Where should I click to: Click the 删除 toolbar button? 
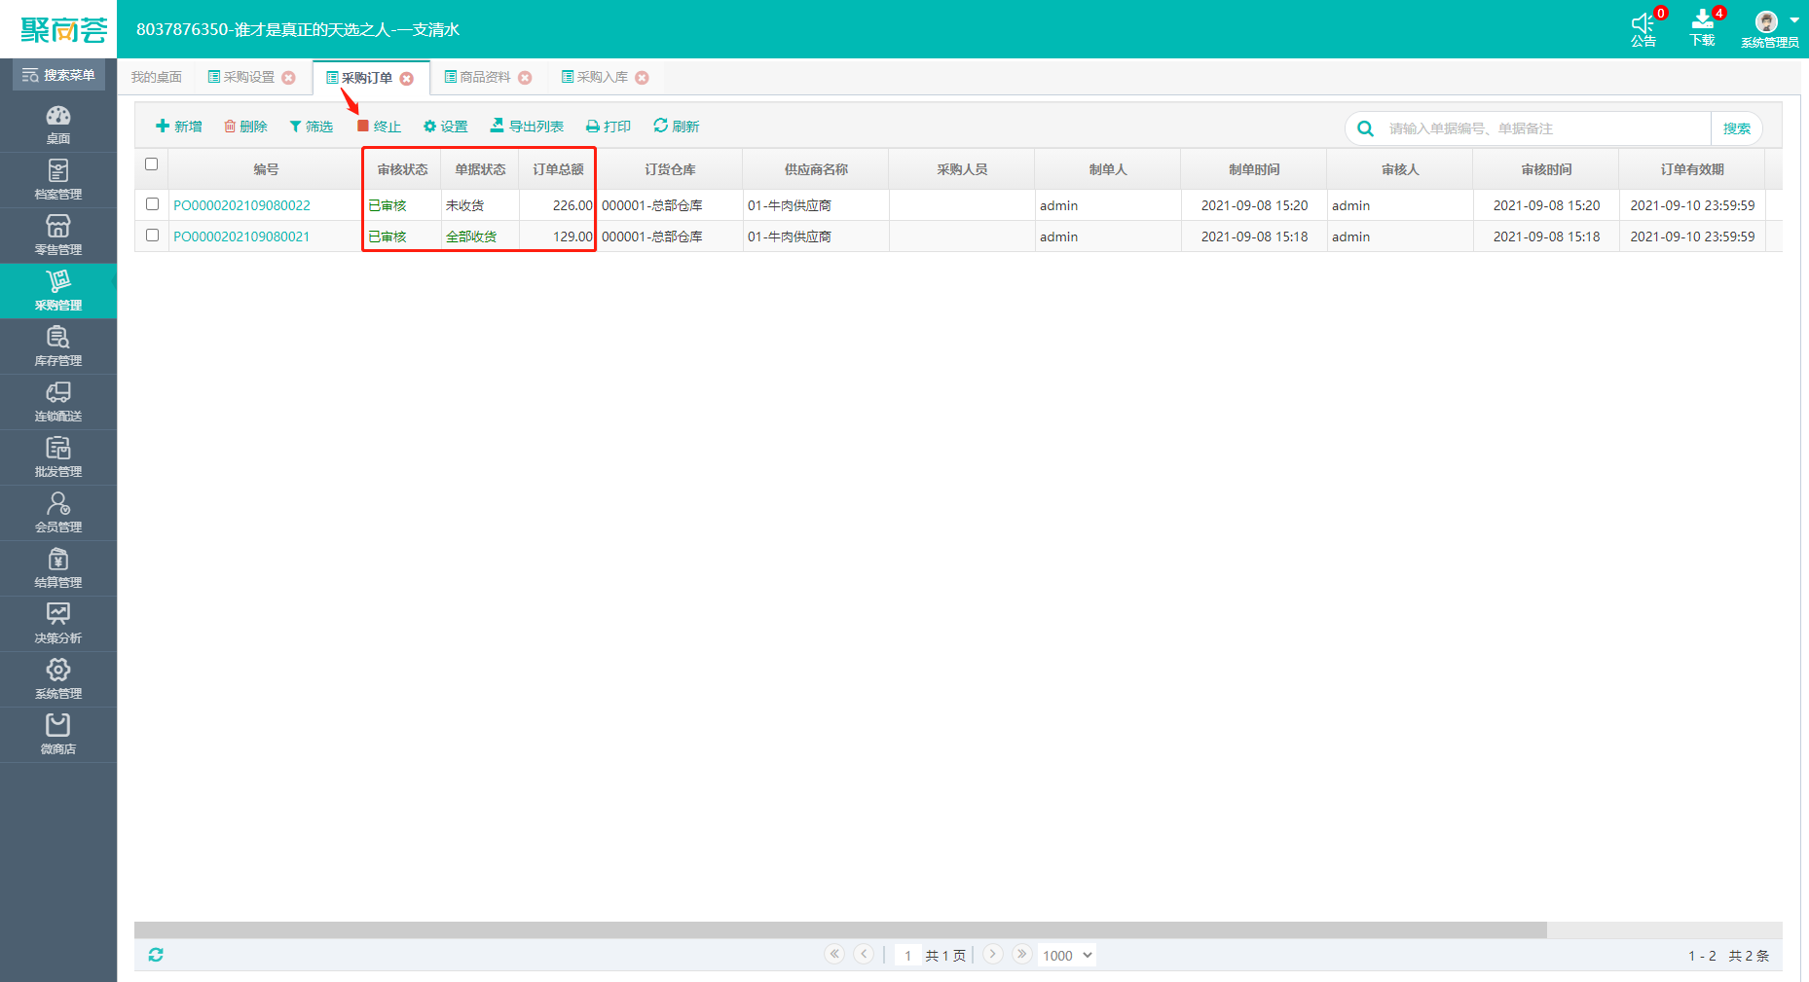(245, 127)
